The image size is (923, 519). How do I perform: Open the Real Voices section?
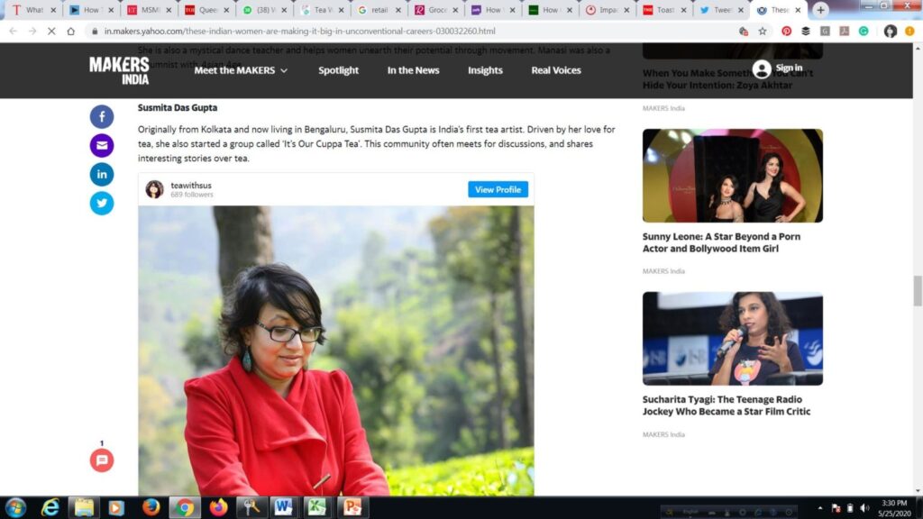(x=556, y=70)
